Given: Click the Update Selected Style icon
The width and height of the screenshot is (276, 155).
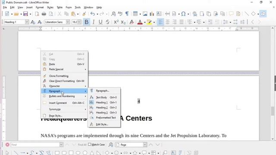Looking at the screenshot, I should (x=33, y=22).
